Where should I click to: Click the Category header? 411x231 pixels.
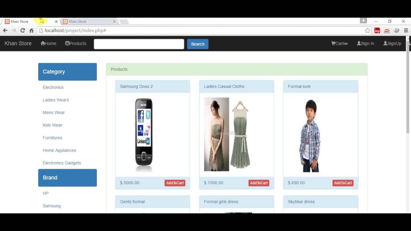[x=67, y=72]
